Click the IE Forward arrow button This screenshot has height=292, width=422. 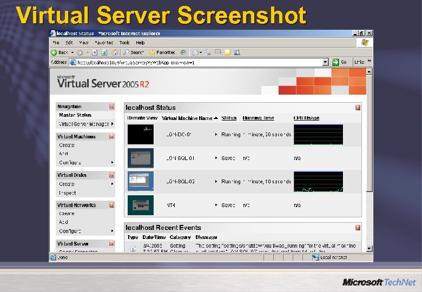(80, 52)
